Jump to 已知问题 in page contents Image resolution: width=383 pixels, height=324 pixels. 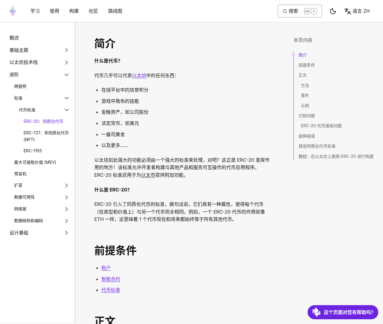307,116
